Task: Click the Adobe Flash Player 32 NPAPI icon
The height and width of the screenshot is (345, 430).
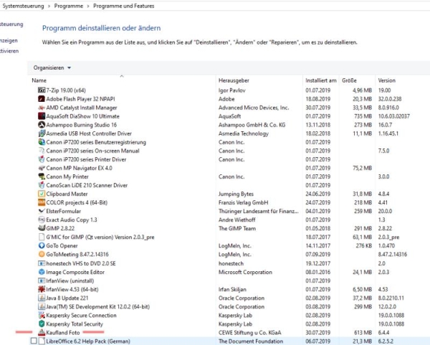Action: click(x=41, y=100)
